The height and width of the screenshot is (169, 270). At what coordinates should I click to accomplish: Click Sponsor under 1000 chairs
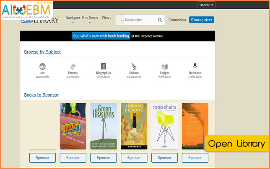point(164,158)
